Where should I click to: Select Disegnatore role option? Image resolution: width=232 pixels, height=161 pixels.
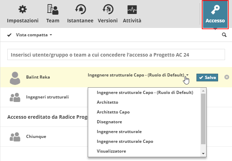pos(109,122)
